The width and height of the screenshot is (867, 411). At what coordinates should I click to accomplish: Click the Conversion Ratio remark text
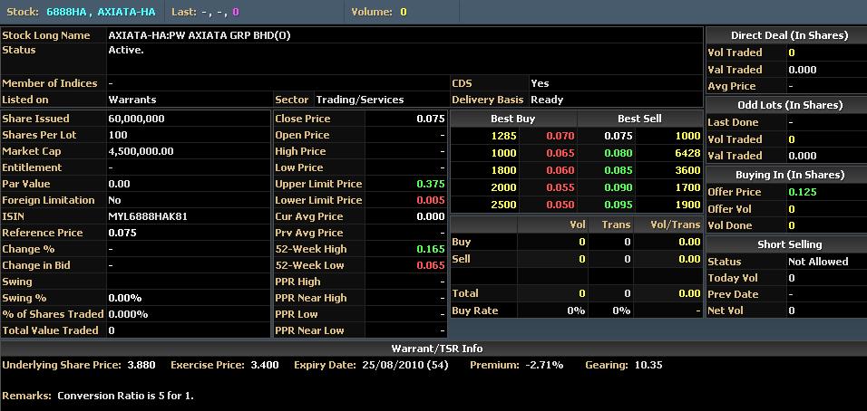click(x=125, y=396)
